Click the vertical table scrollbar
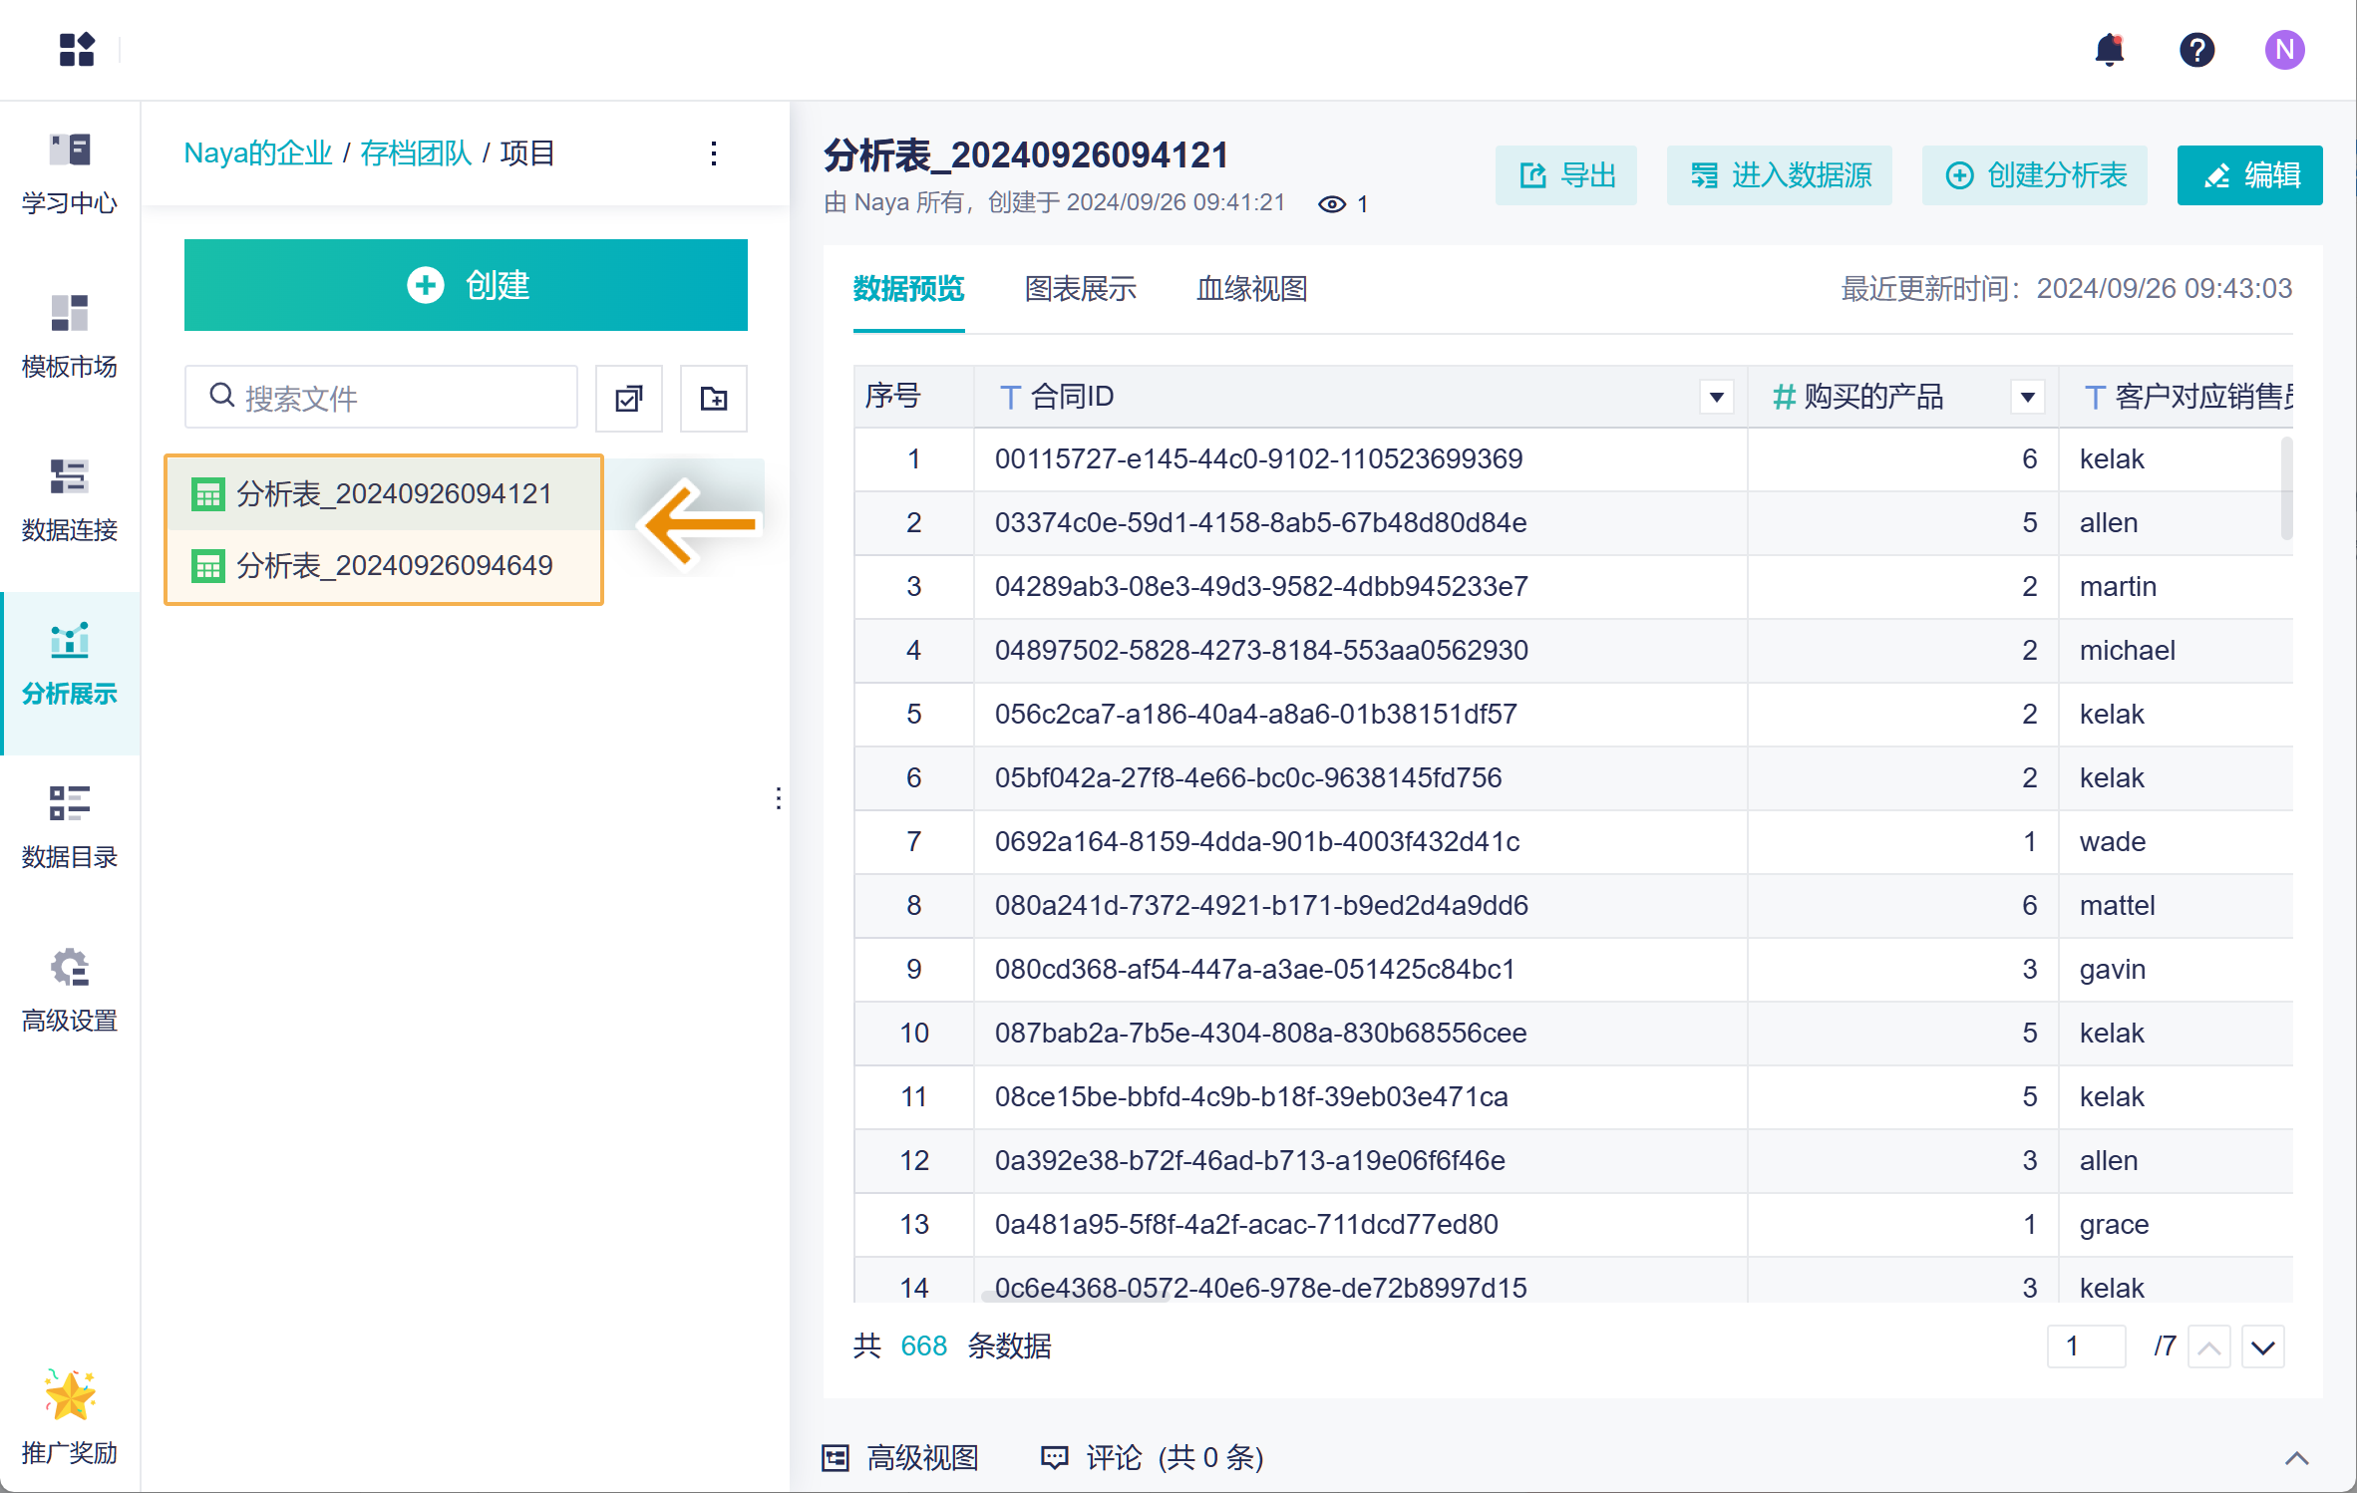 pos(2285,488)
